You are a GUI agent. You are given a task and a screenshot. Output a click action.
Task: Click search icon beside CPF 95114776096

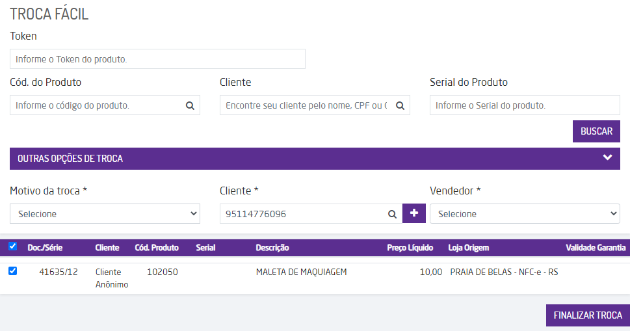[392, 214]
